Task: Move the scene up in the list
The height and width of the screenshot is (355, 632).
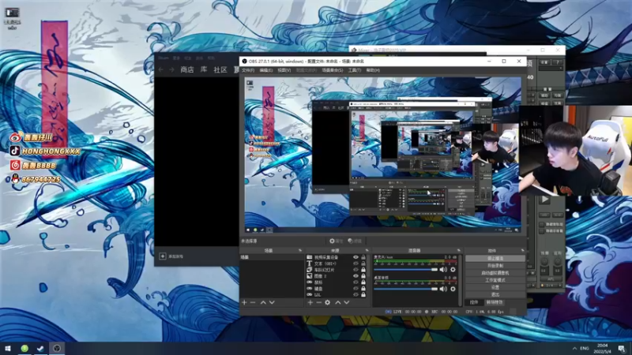Action: pos(263,302)
